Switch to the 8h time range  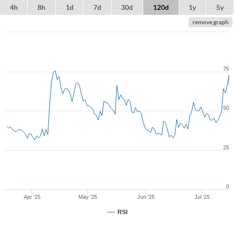click(x=41, y=7)
